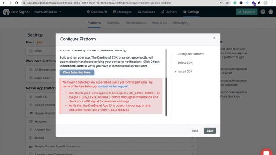Screen dimensions: 276x155
Task: Click the Amazon Fire row icon
Action: pyautogui.click(x=31, y=130)
